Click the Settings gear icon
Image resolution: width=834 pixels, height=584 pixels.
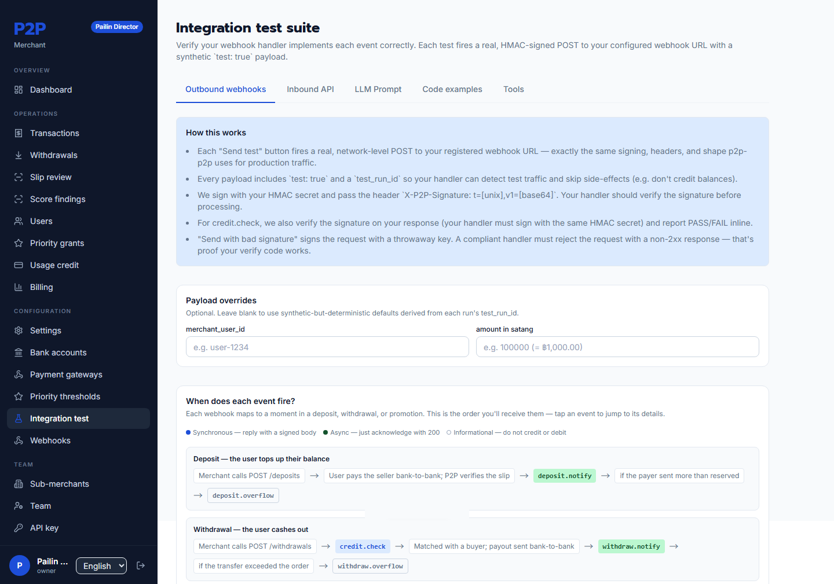point(19,330)
